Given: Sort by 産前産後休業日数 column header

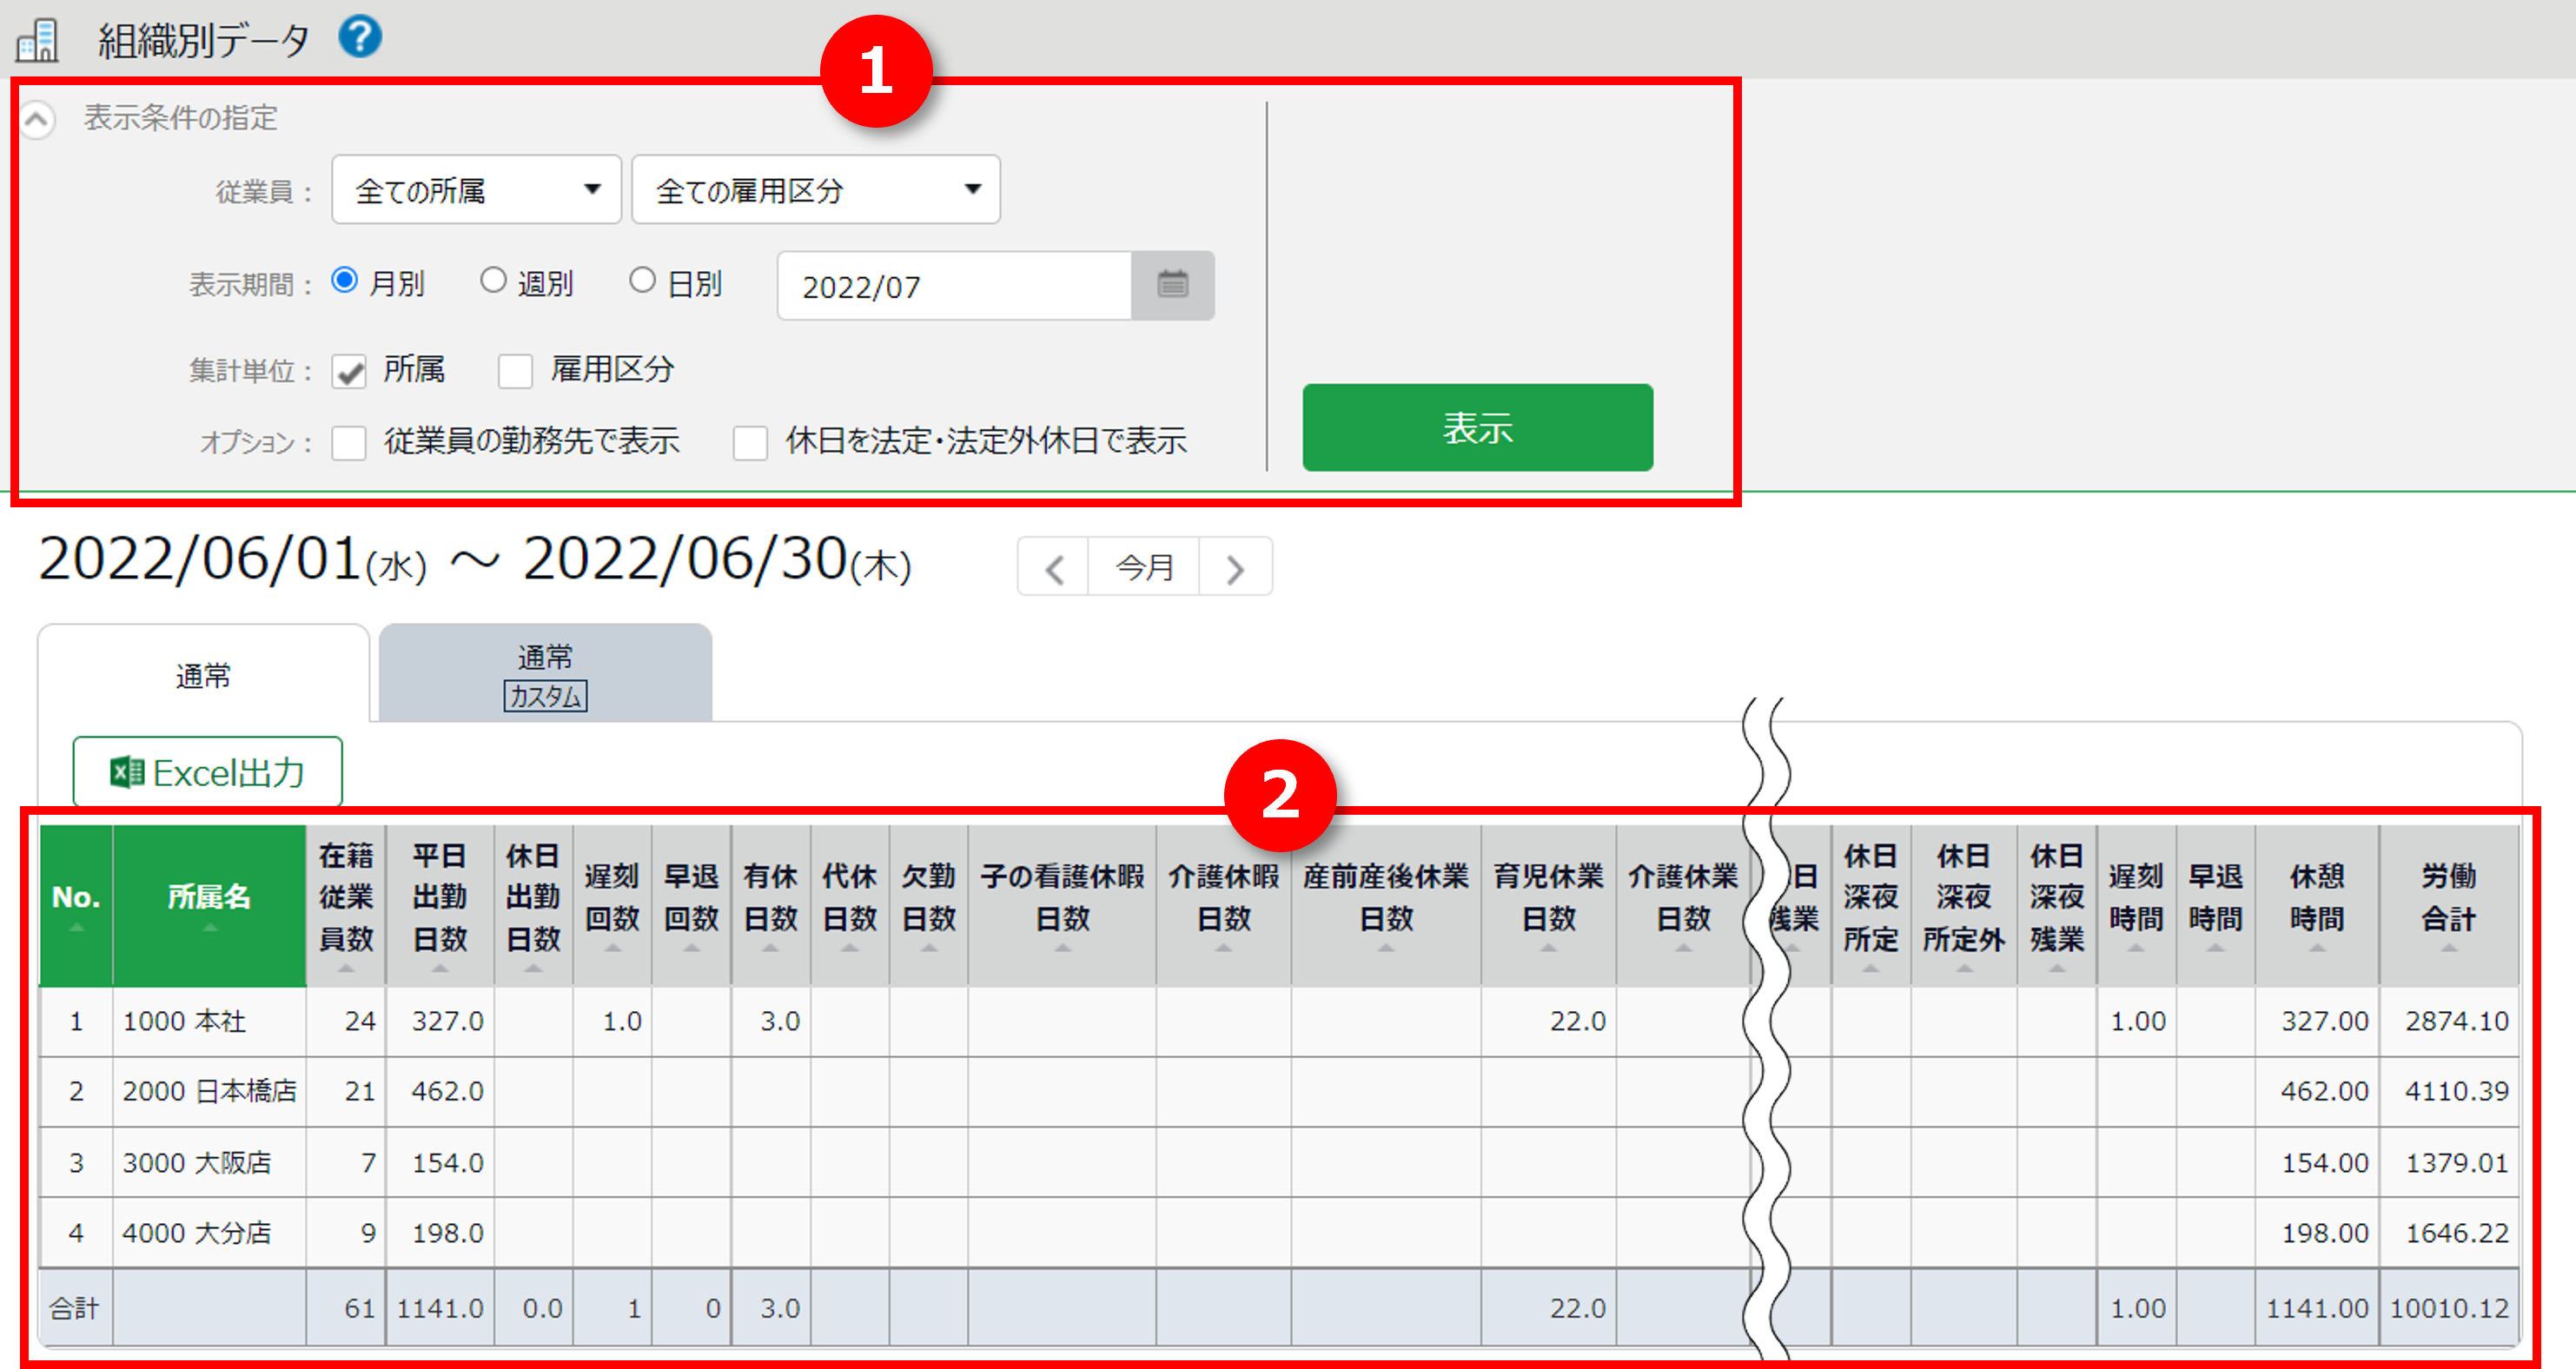Looking at the screenshot, I should (1386, 905).
